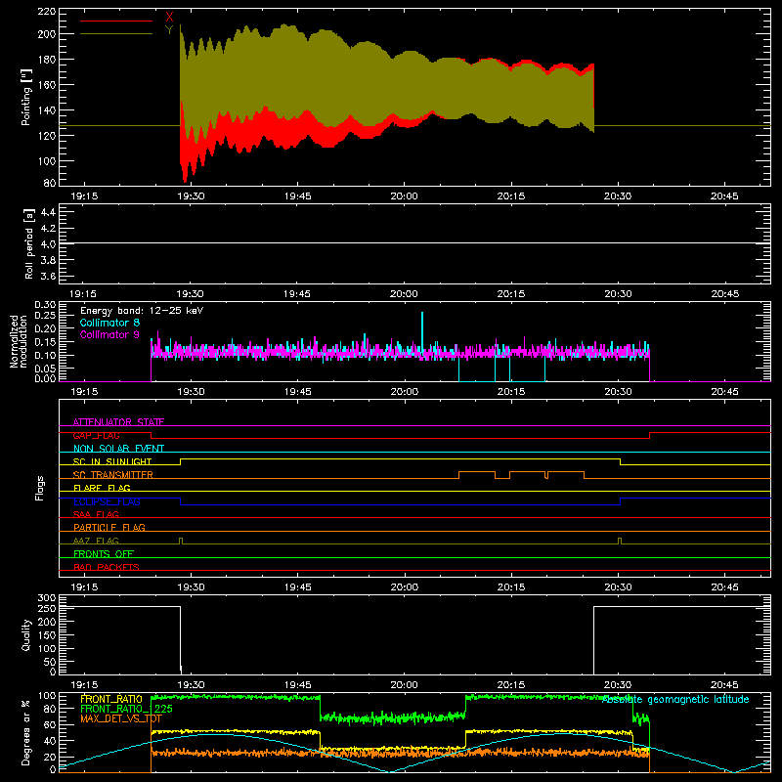This screenshot has width=782, height=782.
Task: Click the '220' tick on Pointing axis
Action: coord(47,11)
